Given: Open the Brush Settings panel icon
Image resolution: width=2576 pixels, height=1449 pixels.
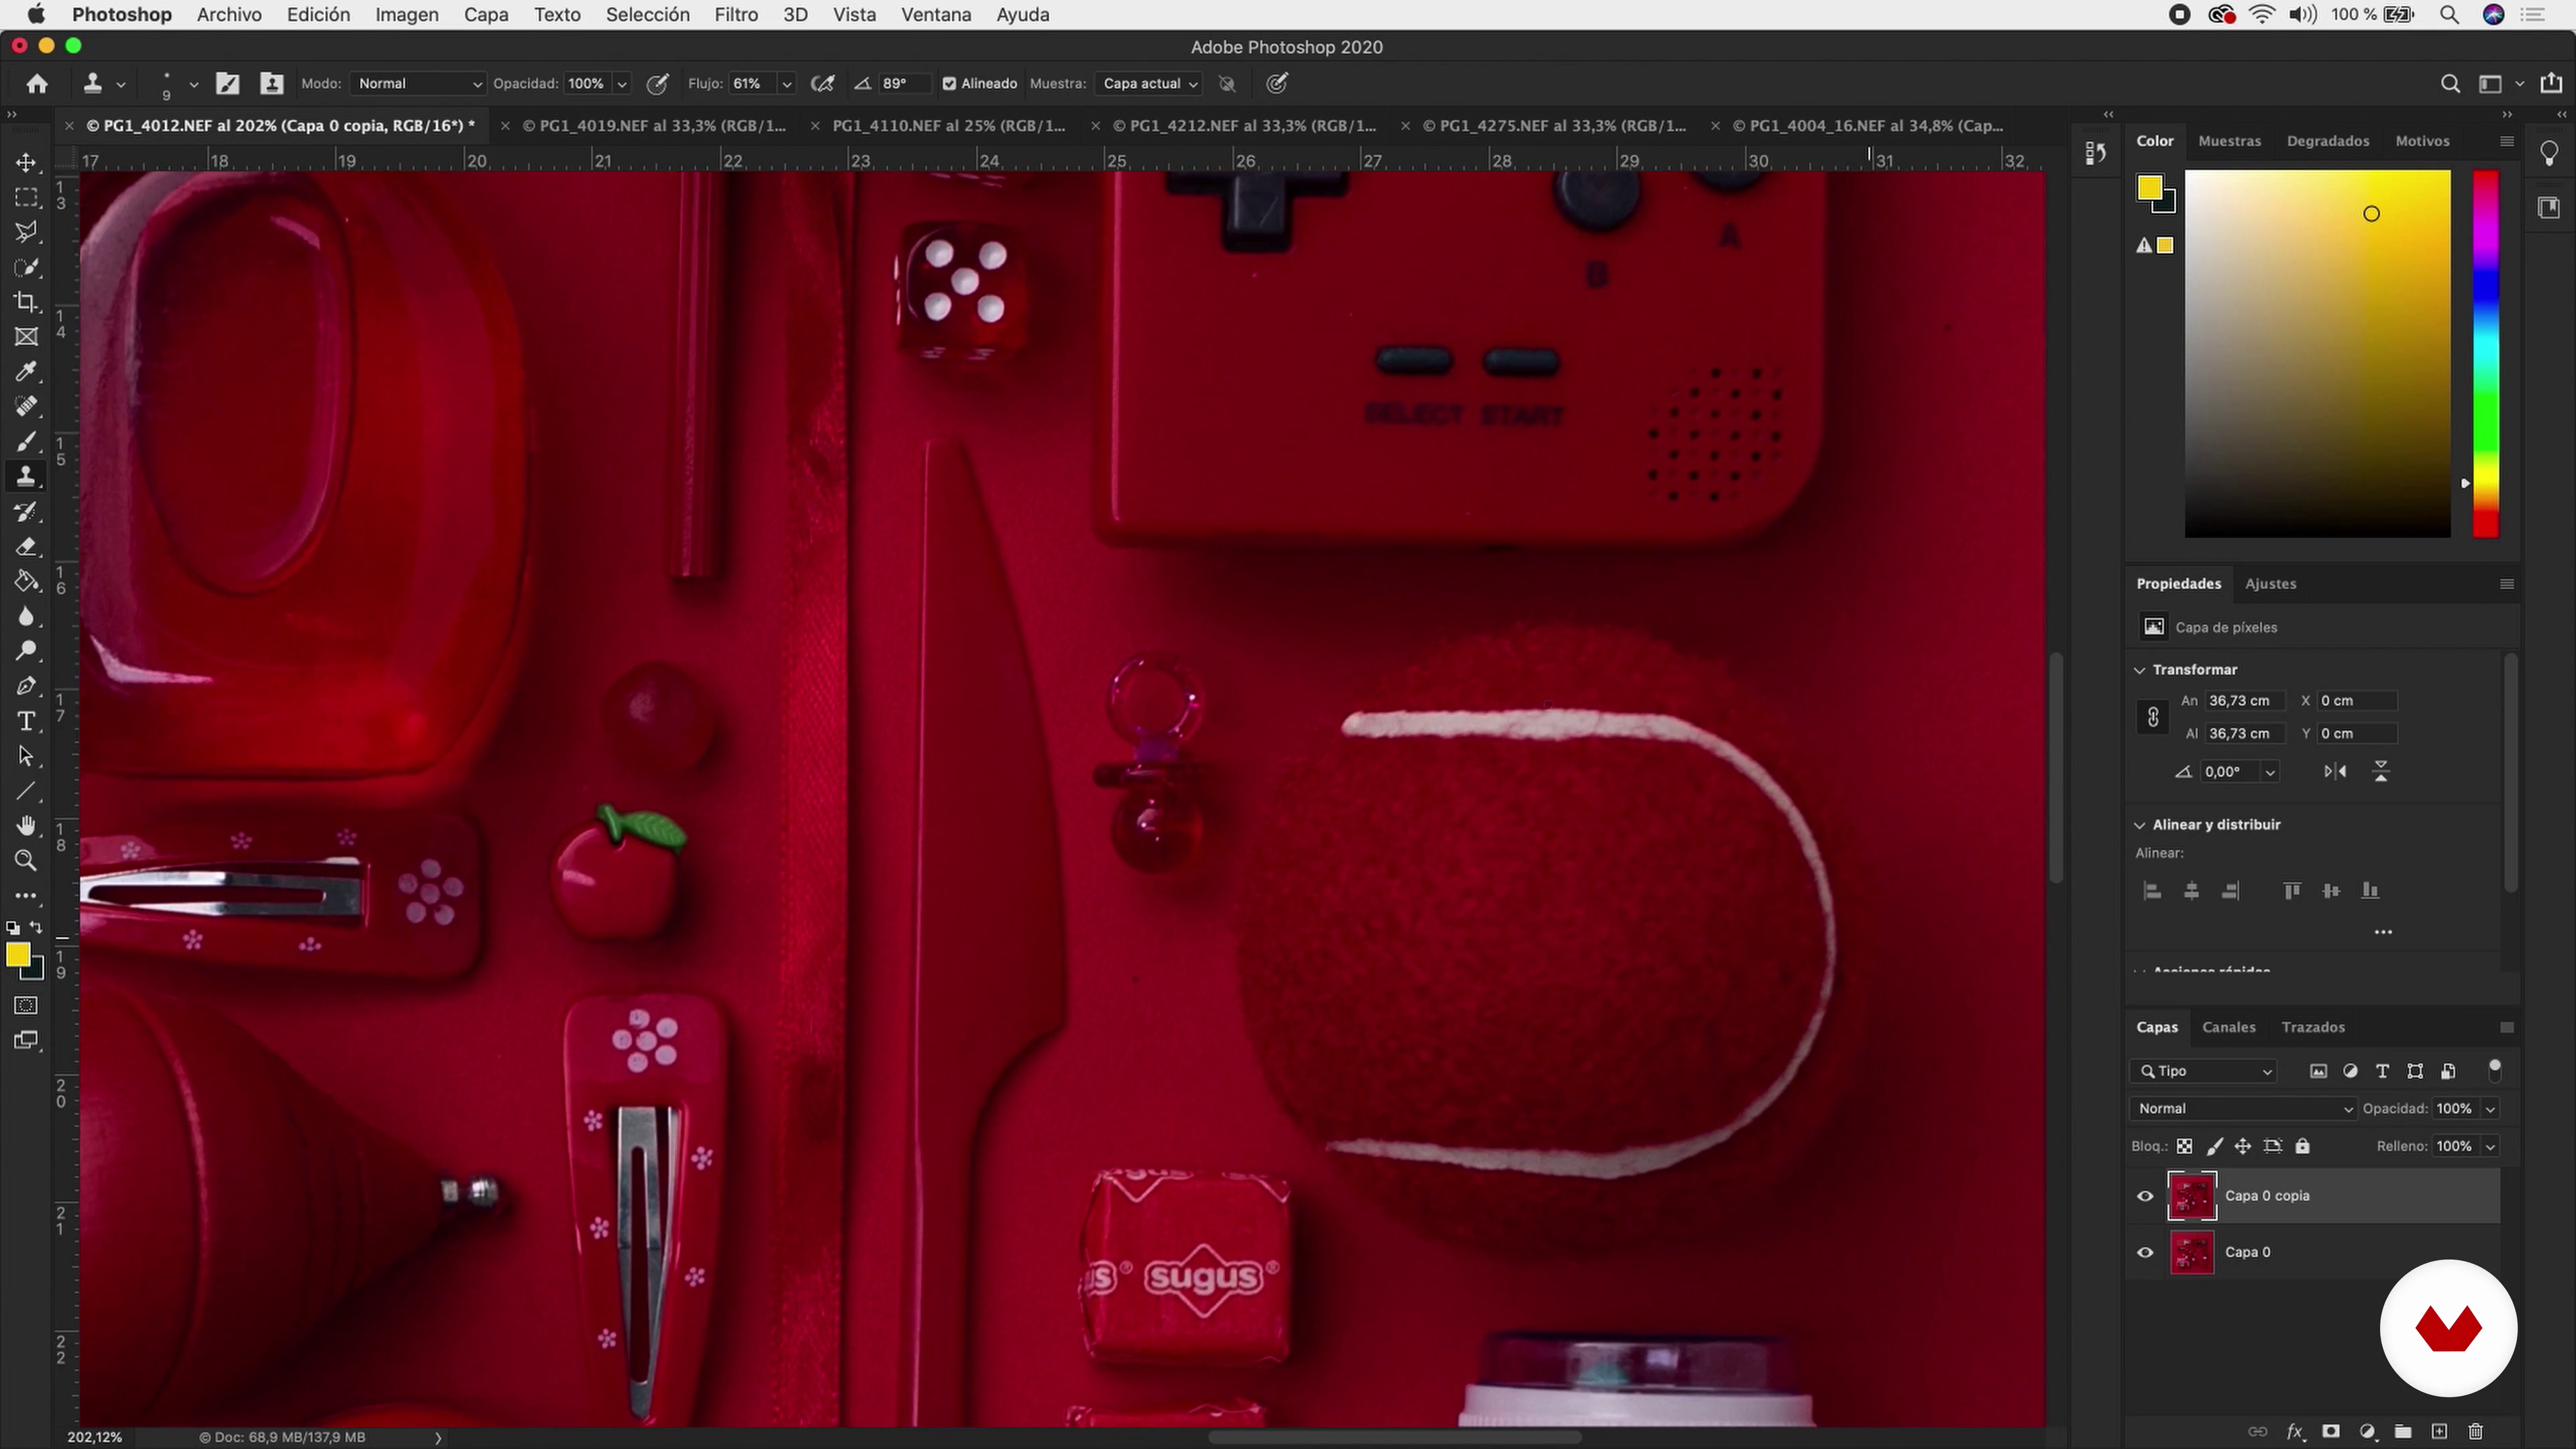Looking at the screenshot, I should 228,84.
